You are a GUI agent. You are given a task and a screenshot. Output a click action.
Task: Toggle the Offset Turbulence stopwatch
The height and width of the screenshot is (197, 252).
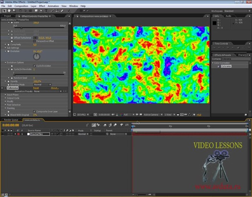[x=12, y=38]
